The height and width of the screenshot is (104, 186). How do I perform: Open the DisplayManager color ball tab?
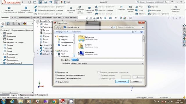pyautogui.click(x=24, y=24)
